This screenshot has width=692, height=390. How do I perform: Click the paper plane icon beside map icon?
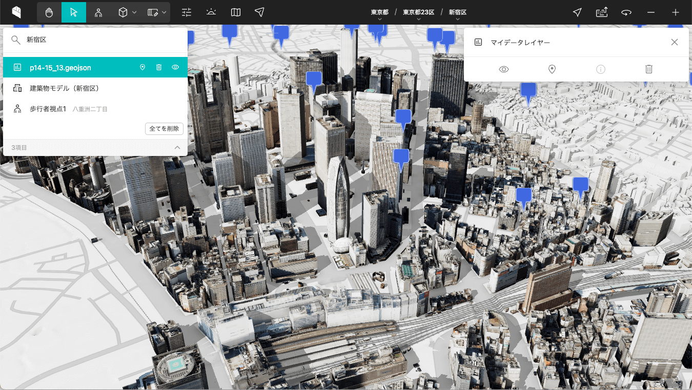[260, 12]
